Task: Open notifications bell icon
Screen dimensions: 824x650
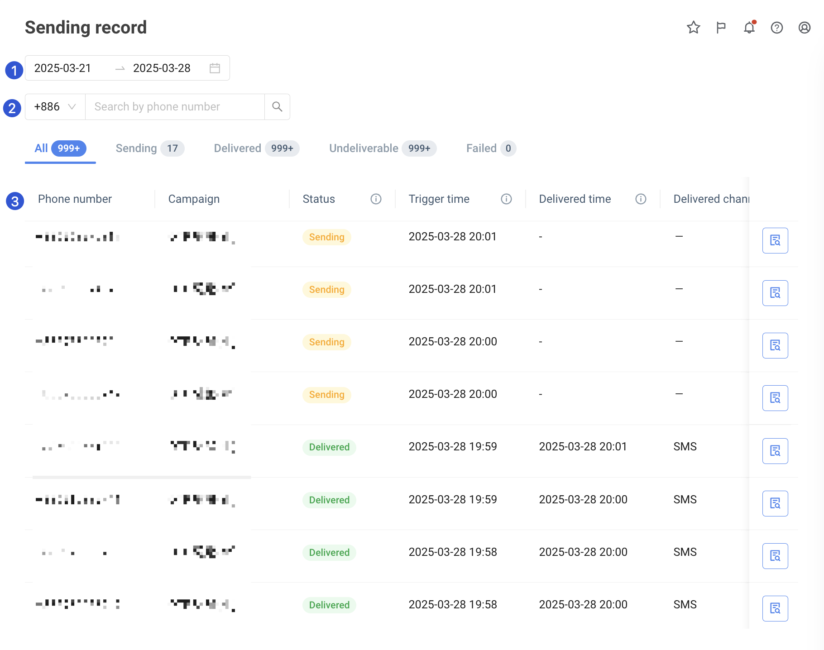Action: (x=749, y=28)
